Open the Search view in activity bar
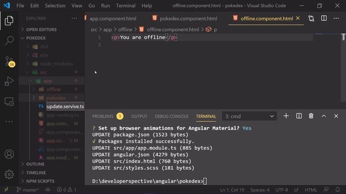Viewport: 346px width, 194px height. pos(9,40)
